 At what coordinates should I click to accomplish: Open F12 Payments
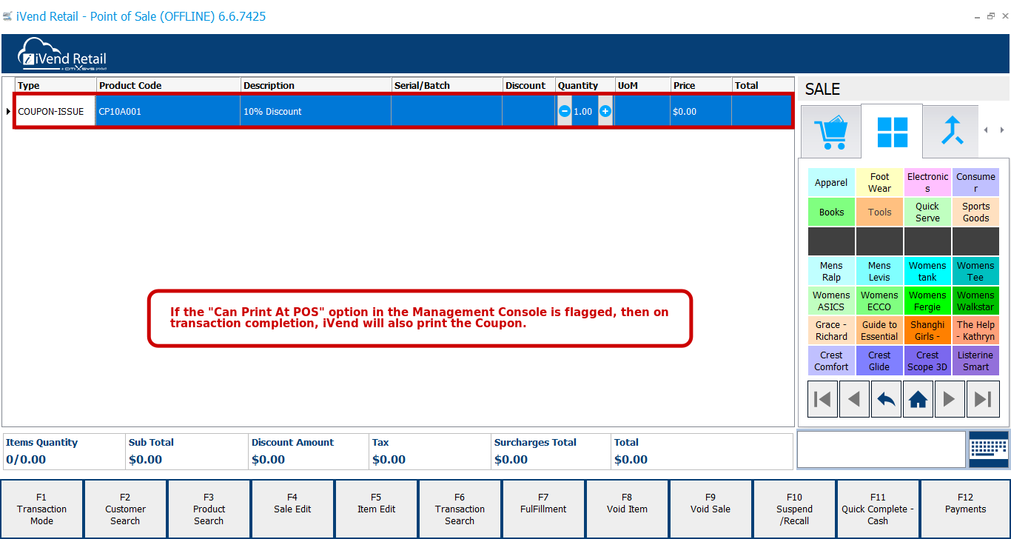click(x=965, y=509)
